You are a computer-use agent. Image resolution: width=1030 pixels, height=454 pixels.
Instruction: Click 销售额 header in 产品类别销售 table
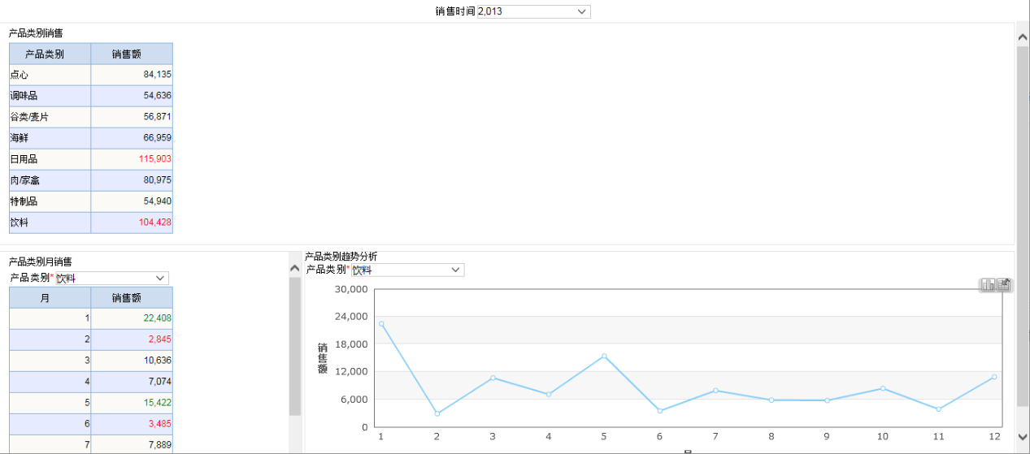(132, 54)
